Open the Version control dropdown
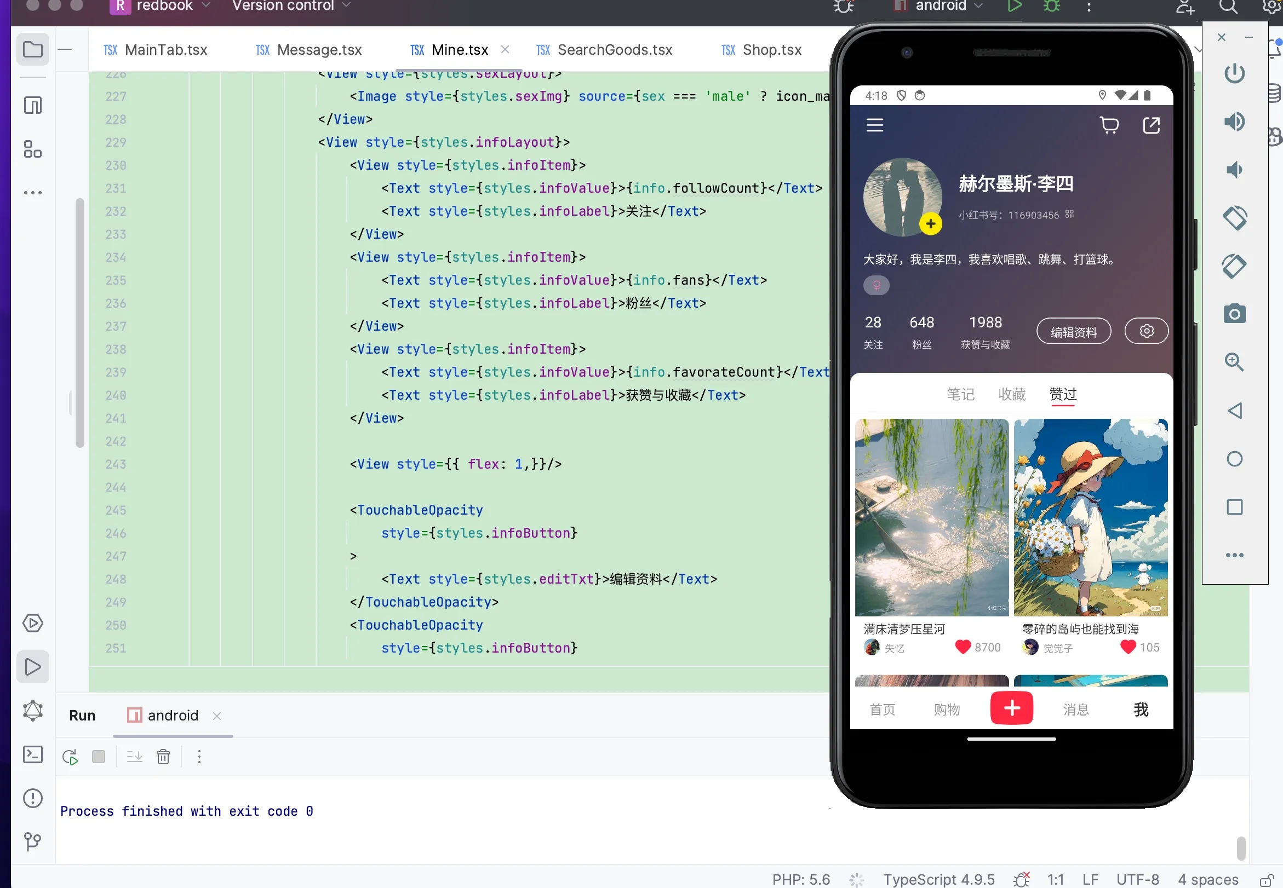Viewport: 1283px width, 888px height. click(x=291, y=5)
